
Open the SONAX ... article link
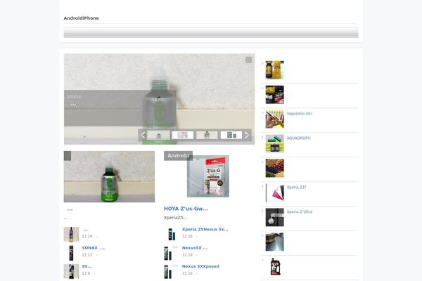click(94, 248)
